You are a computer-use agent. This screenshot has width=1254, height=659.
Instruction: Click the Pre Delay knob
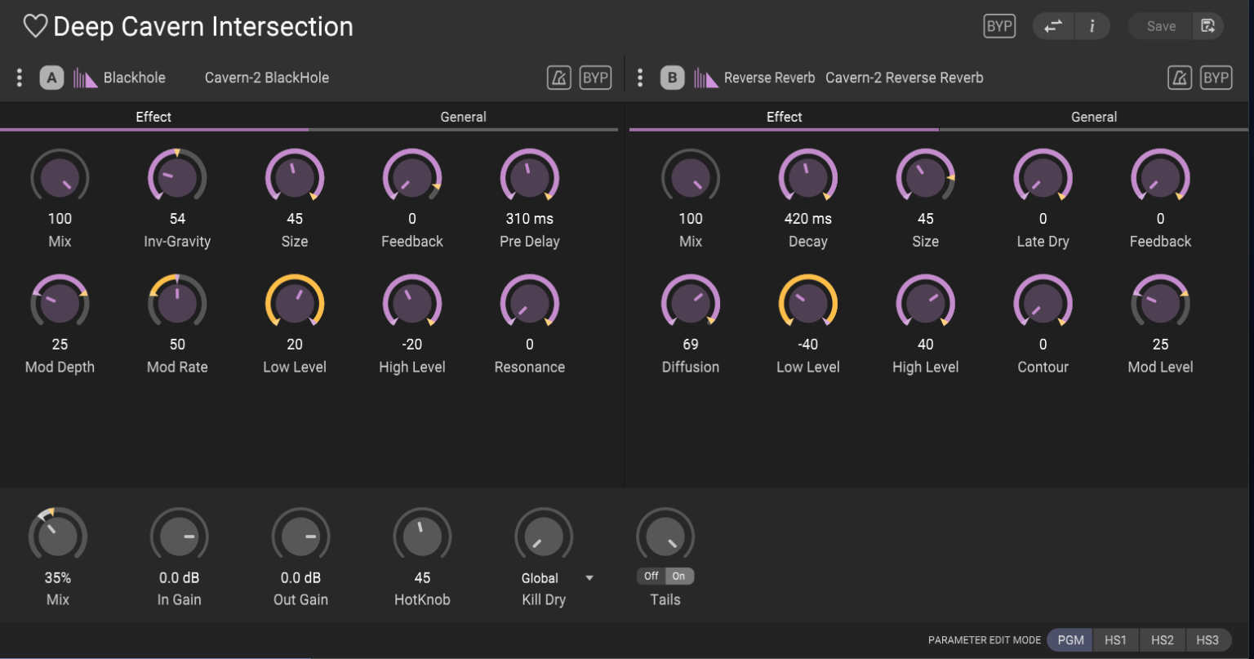click(530, 176)
